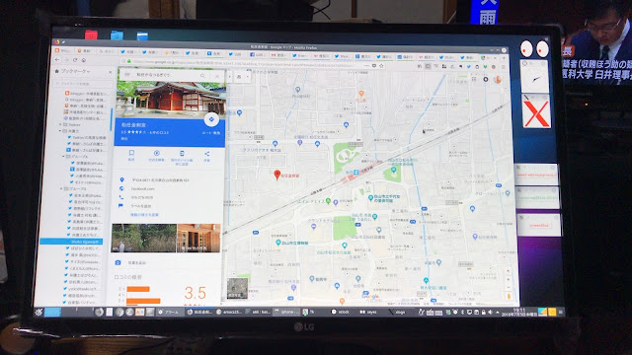
Task: Click the あ input mode button
Action: (x=239, y=77)
